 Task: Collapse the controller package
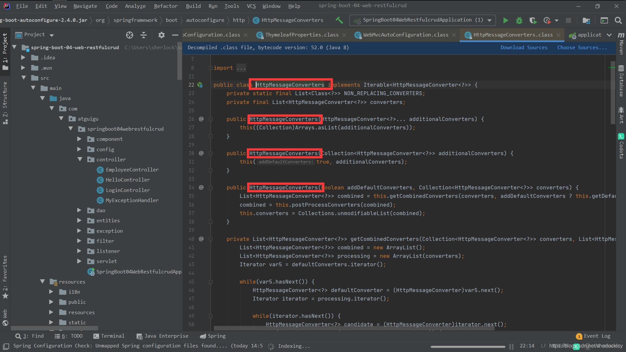(80, 159)
